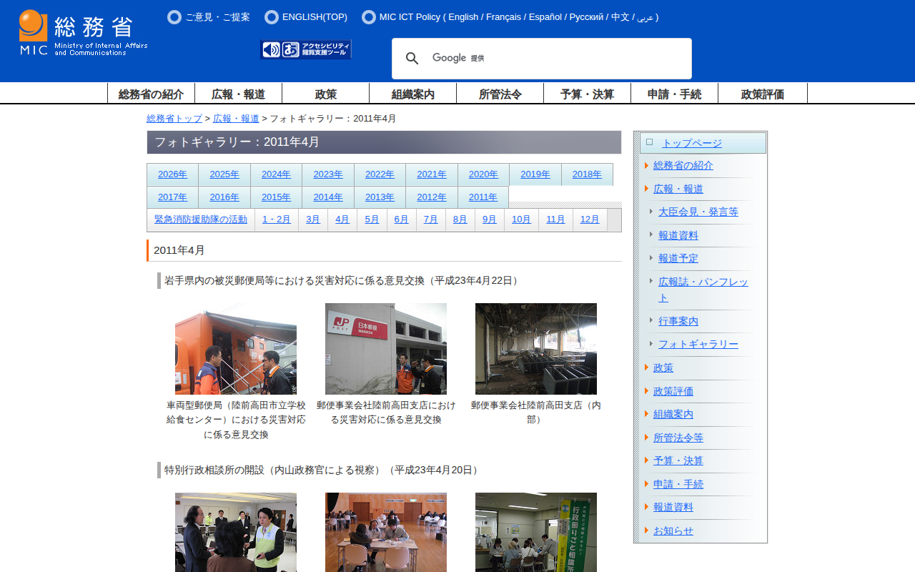Screen dimensions: 915x572
Task: Open the 9月 month tab
Action: point(489,220)
